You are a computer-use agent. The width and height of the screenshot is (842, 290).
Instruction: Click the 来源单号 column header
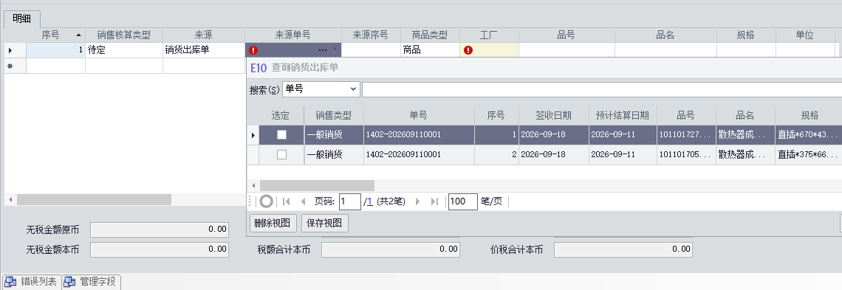[292, 35]
